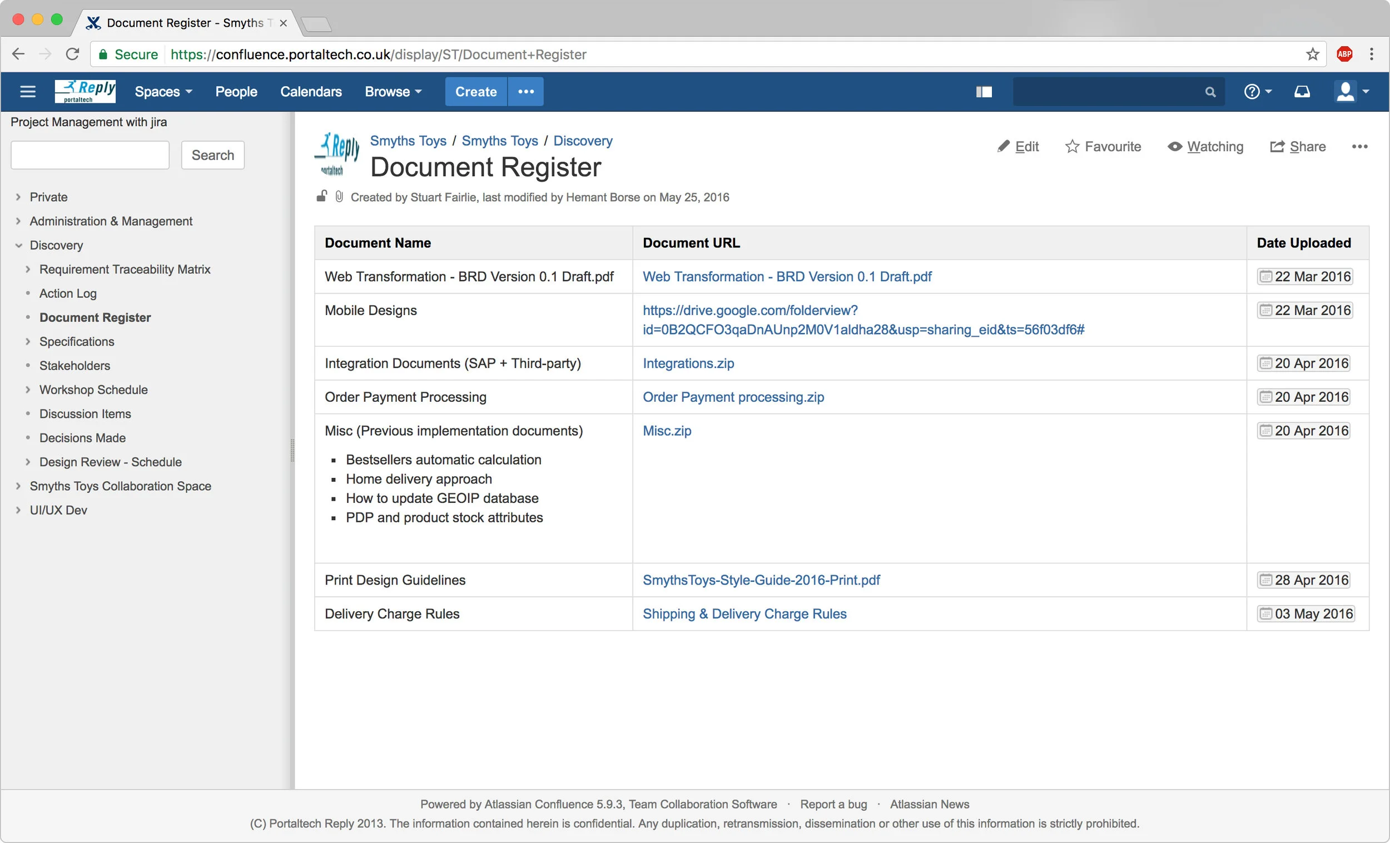
Task: Click the search magnifier icon in header
Action: coord(1210,92)
